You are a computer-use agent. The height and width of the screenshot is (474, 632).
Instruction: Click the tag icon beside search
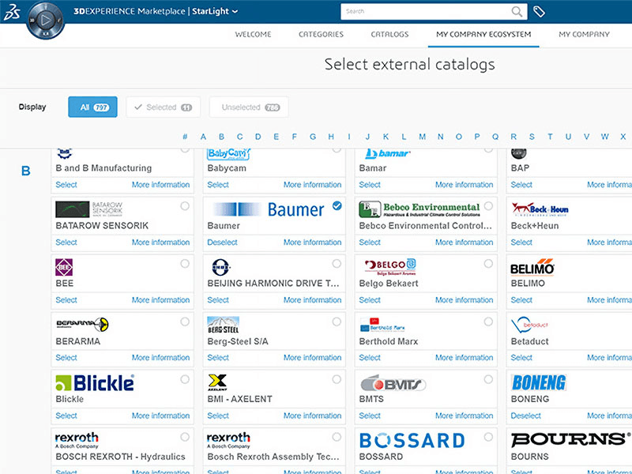539,12
